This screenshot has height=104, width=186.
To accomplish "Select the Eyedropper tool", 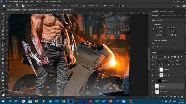I will pos(3,35).
